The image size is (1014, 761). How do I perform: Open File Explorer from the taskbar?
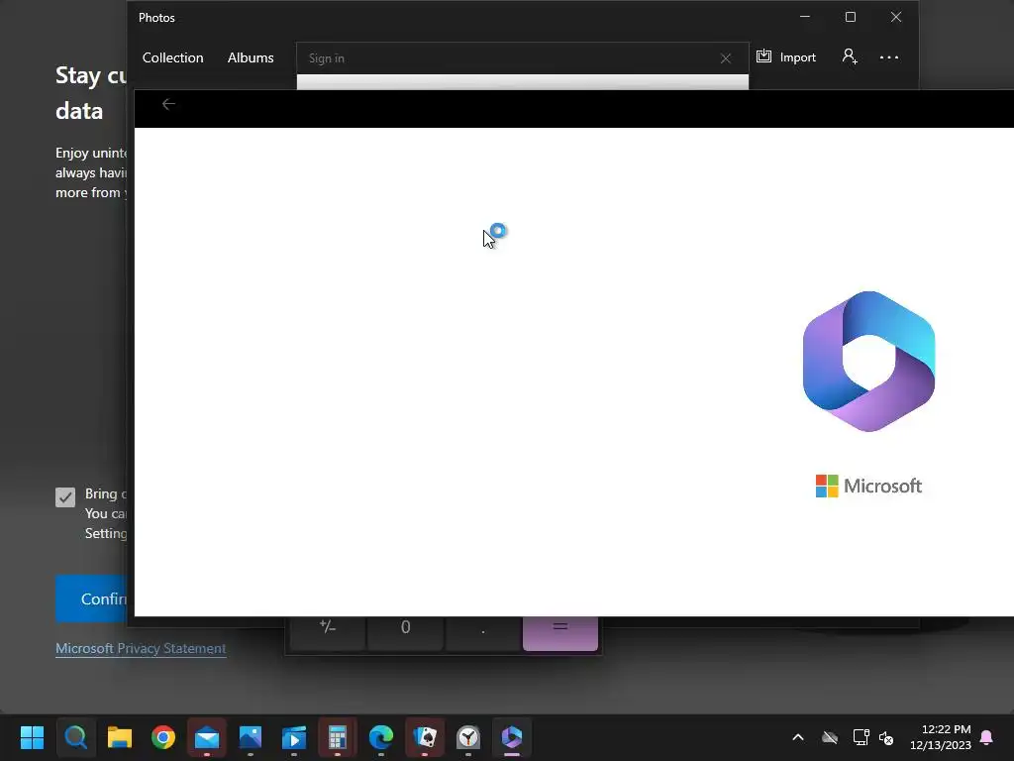click(x=120, y=737)
